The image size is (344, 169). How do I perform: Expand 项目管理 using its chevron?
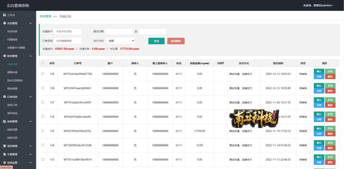pos(31,146)
